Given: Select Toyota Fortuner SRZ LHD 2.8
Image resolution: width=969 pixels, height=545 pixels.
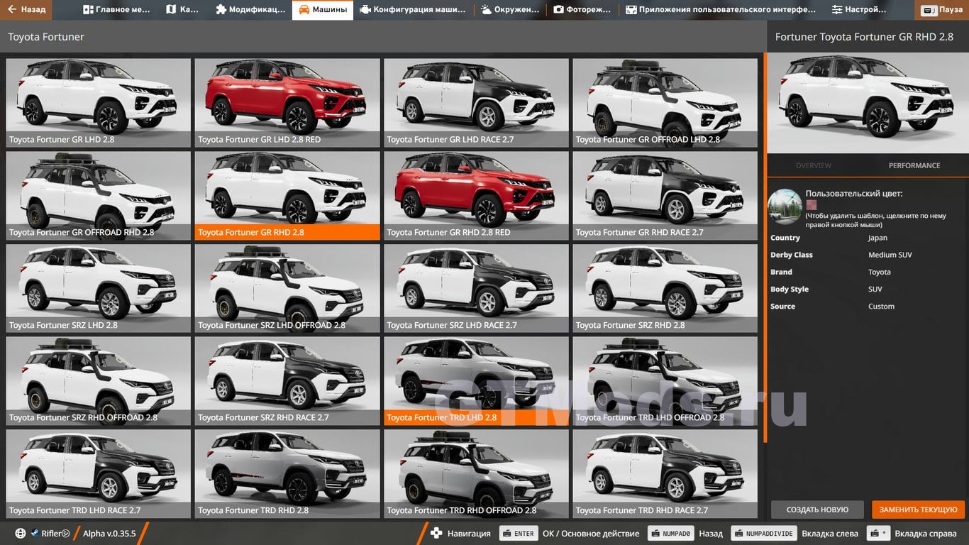Looking at the screenshot, I should point(99,289).
